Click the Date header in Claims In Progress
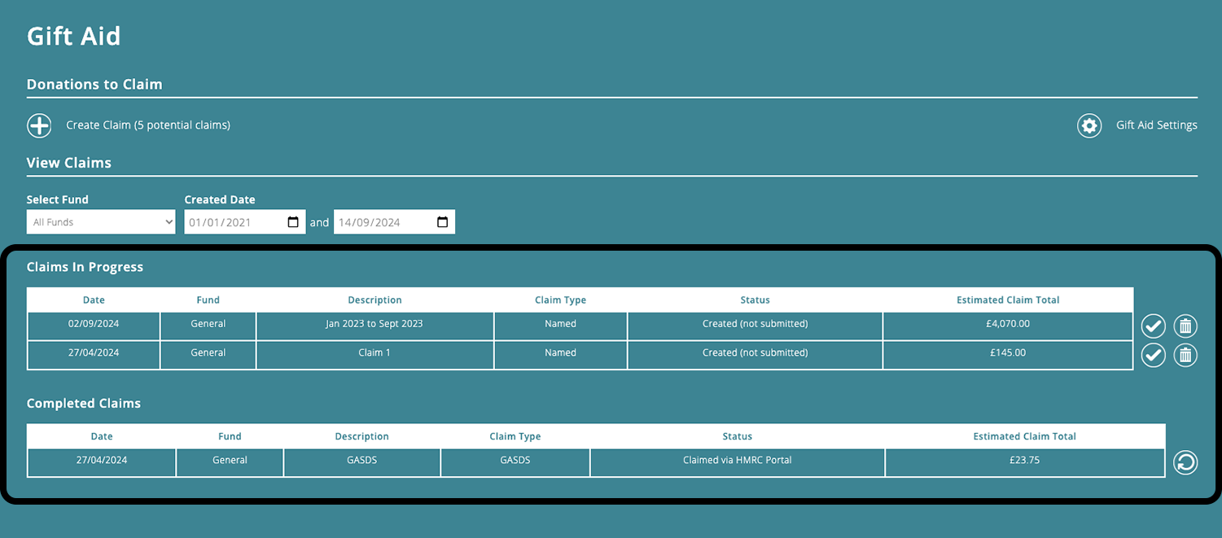Viewport: 1222px width, 538px height. 94,300
